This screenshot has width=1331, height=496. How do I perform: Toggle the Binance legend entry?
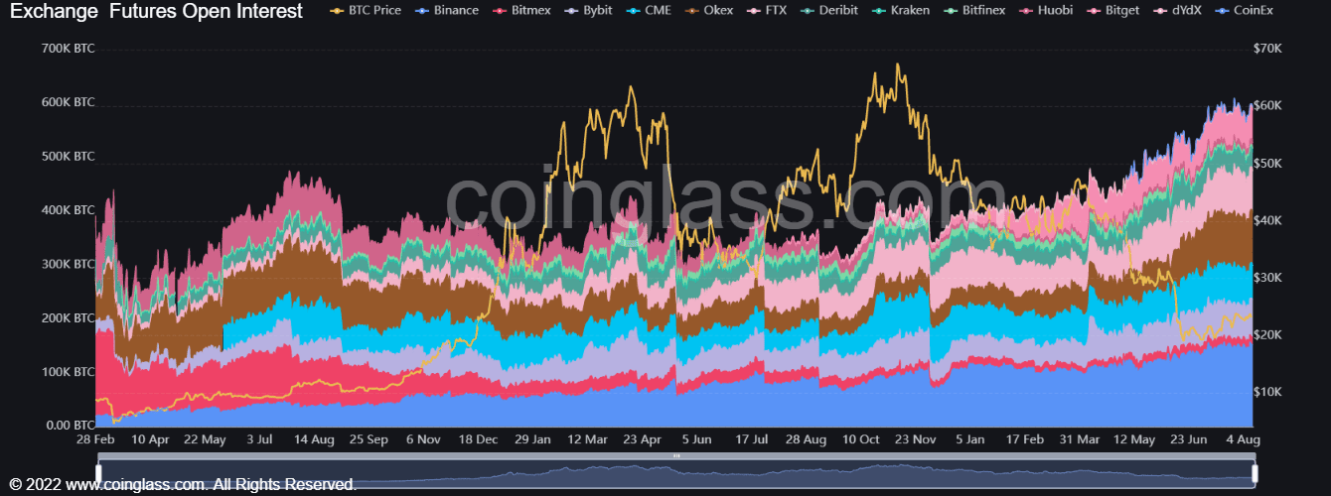445,11
